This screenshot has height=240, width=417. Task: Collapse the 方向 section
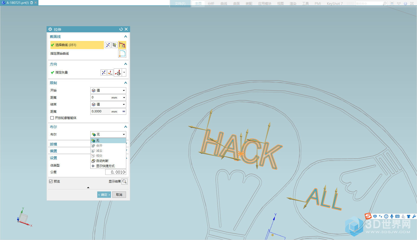[126, 64]
